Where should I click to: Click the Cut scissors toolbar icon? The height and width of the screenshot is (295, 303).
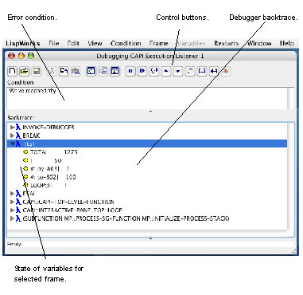(52, 71)
